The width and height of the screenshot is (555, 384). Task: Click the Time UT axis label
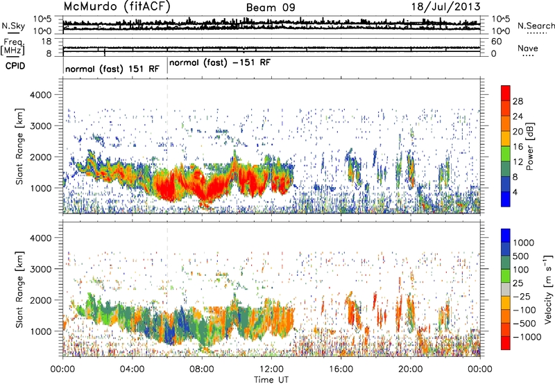click(271, 380)
